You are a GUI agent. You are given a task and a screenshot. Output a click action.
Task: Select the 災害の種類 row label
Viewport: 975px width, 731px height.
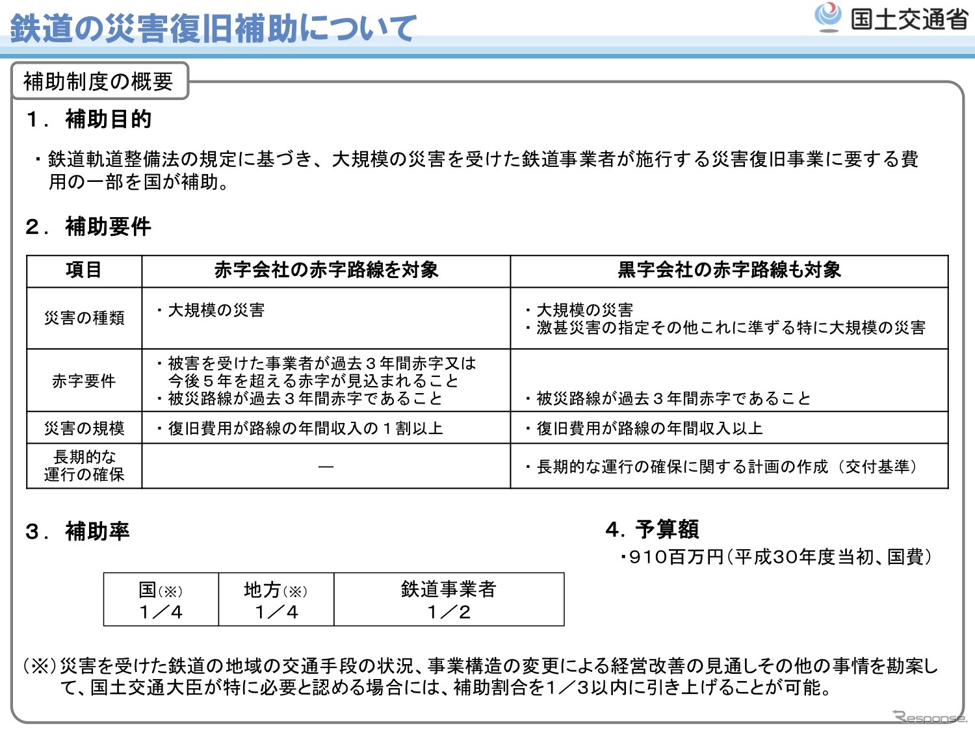point(84,318)
